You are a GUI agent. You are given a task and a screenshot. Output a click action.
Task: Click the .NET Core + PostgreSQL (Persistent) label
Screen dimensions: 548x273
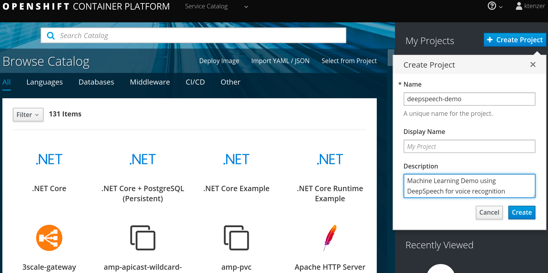pyautogui.click(x=143, y=194)
